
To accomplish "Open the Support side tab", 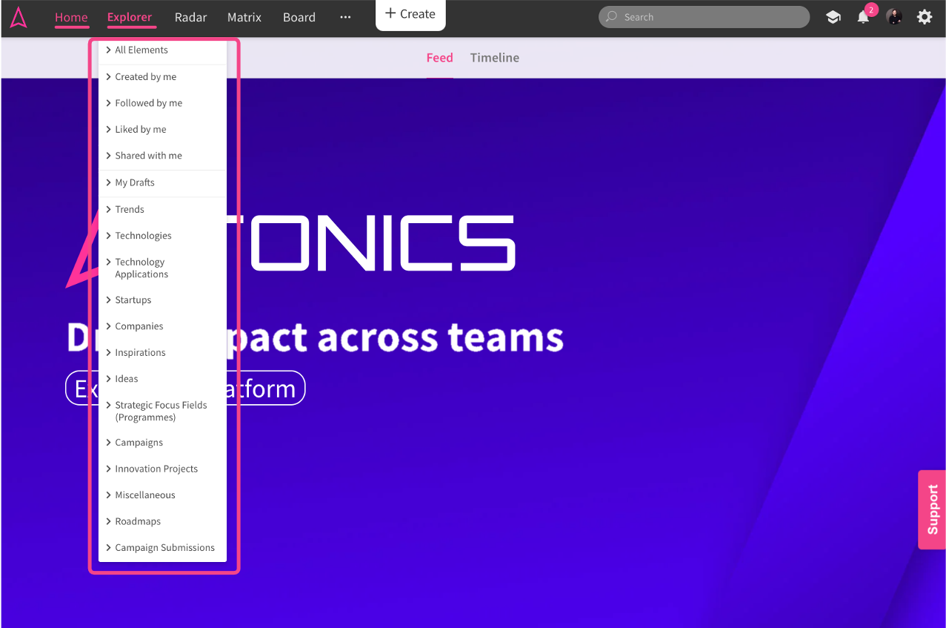I will (932, 509).
